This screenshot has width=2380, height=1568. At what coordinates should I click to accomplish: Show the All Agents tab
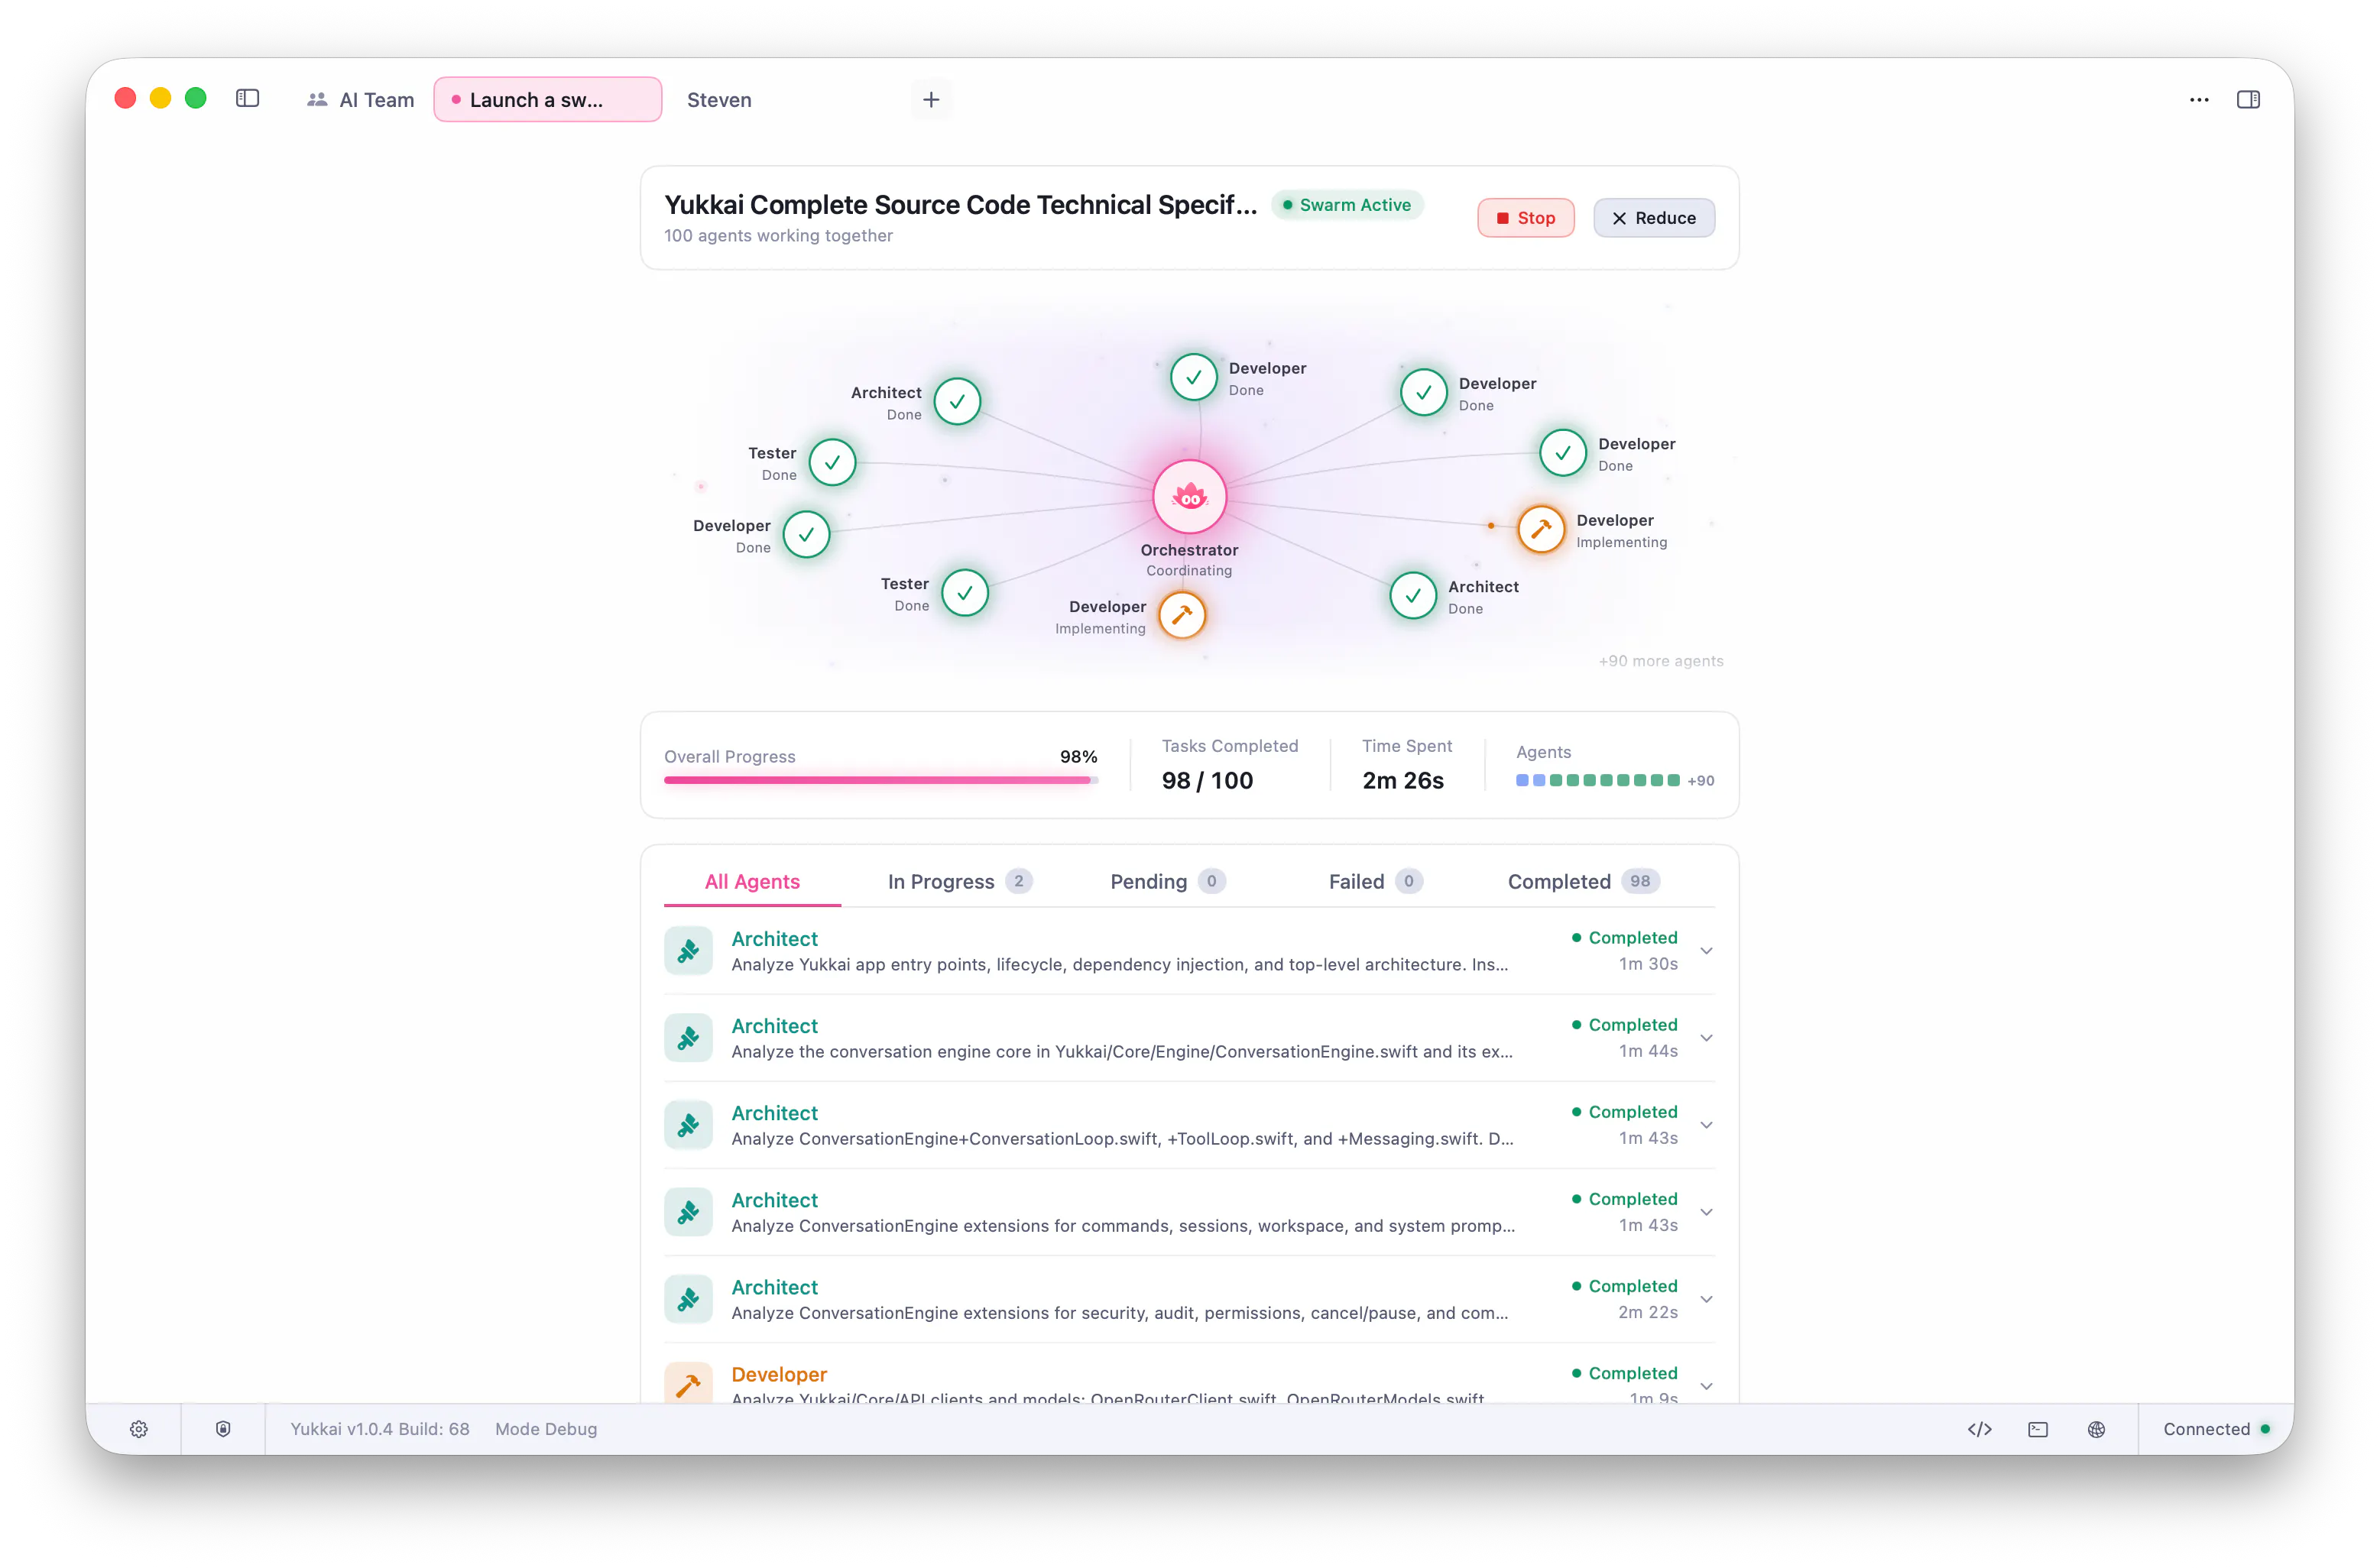[752, 881]
